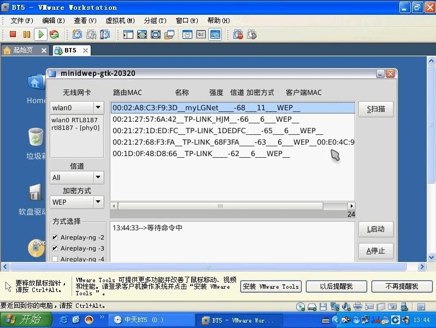Image resolution: width=436 pixels, height=328 pixels.
Task: Open the 窗口(W) menu
Action: pos(187,21)
